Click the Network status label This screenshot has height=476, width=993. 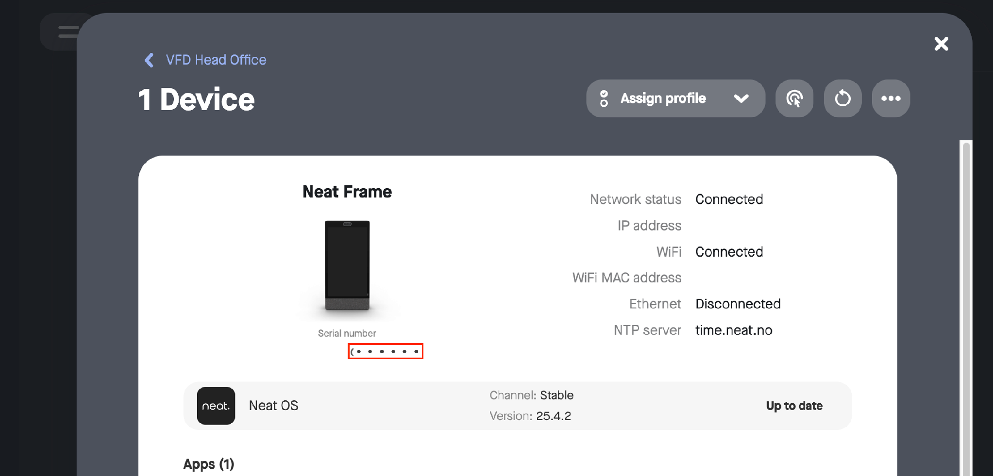636,199
